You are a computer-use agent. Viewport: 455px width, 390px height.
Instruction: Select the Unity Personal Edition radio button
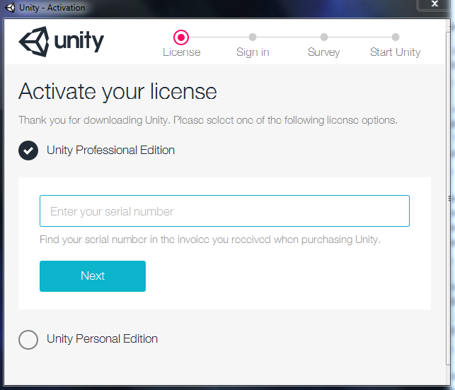click(x=28, y=339)
